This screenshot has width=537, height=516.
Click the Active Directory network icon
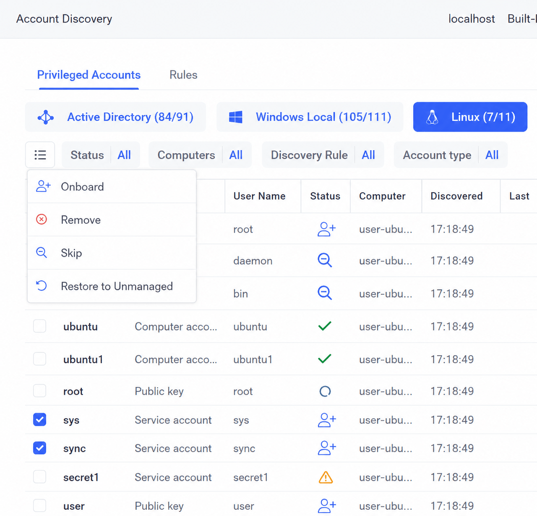point(46,117)
